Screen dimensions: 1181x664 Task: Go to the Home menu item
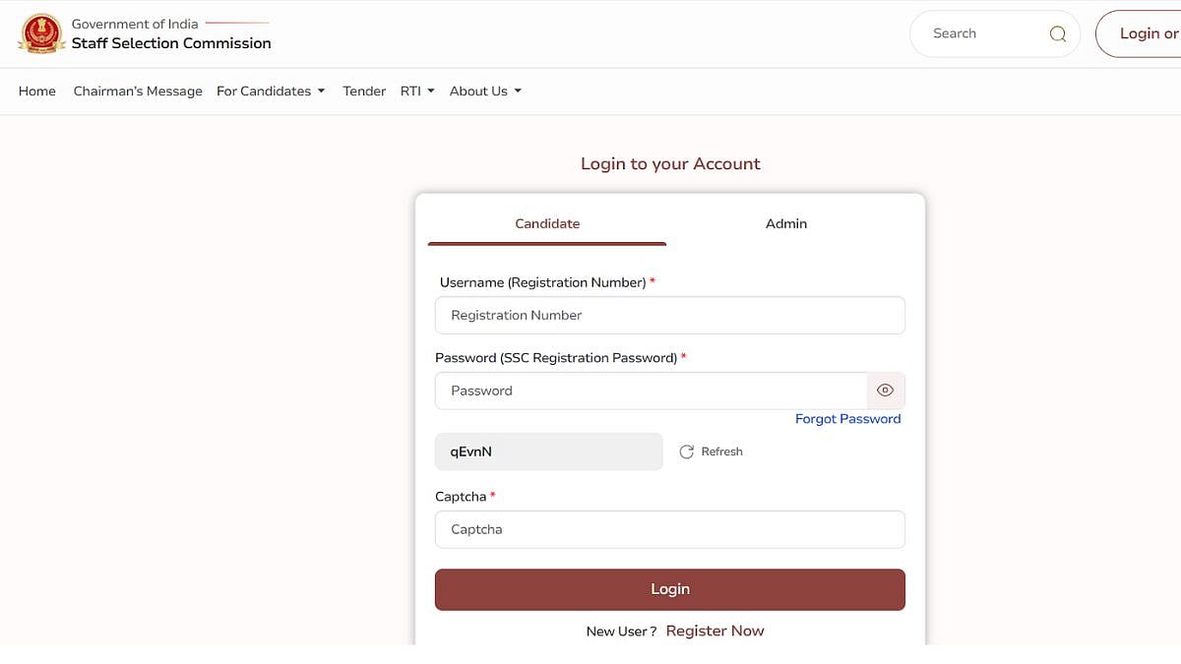(x=37, y=91)
